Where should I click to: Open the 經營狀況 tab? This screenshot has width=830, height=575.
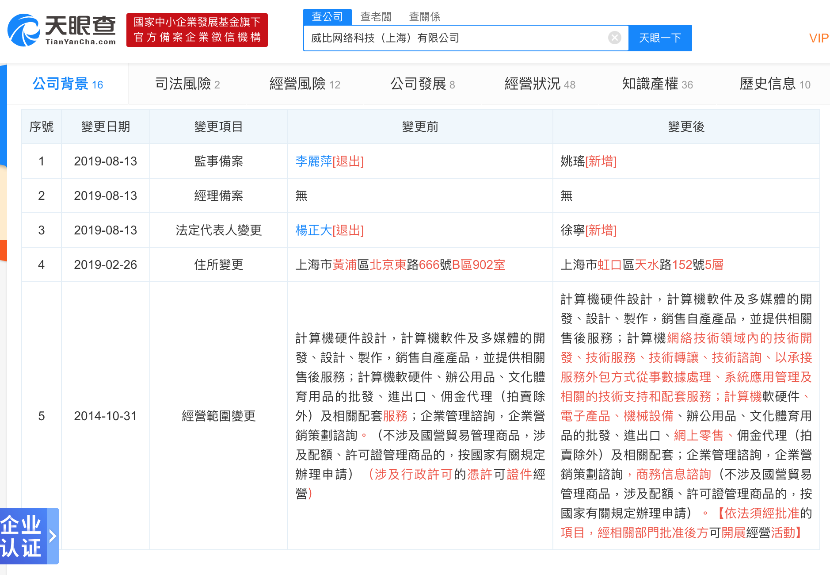coord(540,84)
